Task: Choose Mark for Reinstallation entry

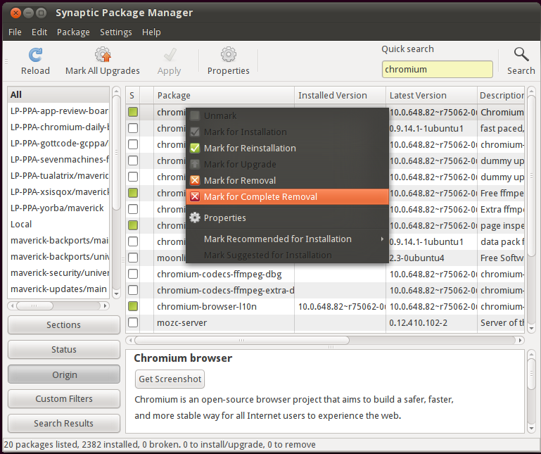Action: click(x=288, y=148)
